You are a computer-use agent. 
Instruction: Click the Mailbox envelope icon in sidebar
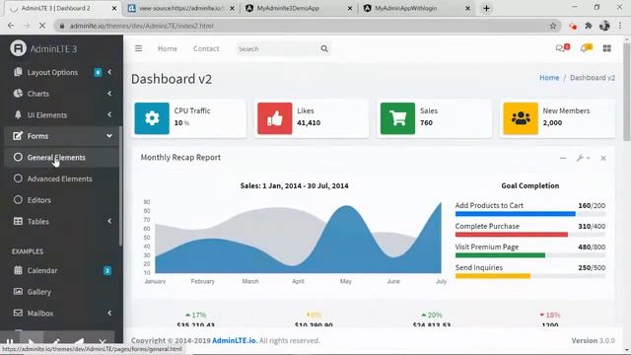point(18,313)
